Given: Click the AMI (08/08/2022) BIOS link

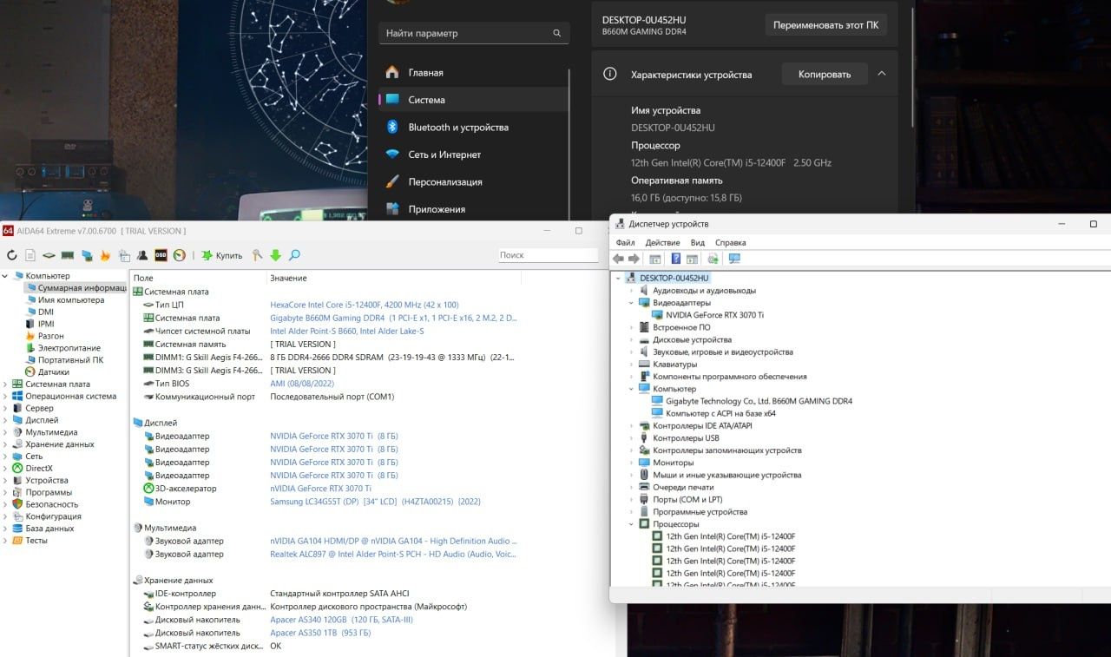Looking at the screenshot, I should click(302, 384).
